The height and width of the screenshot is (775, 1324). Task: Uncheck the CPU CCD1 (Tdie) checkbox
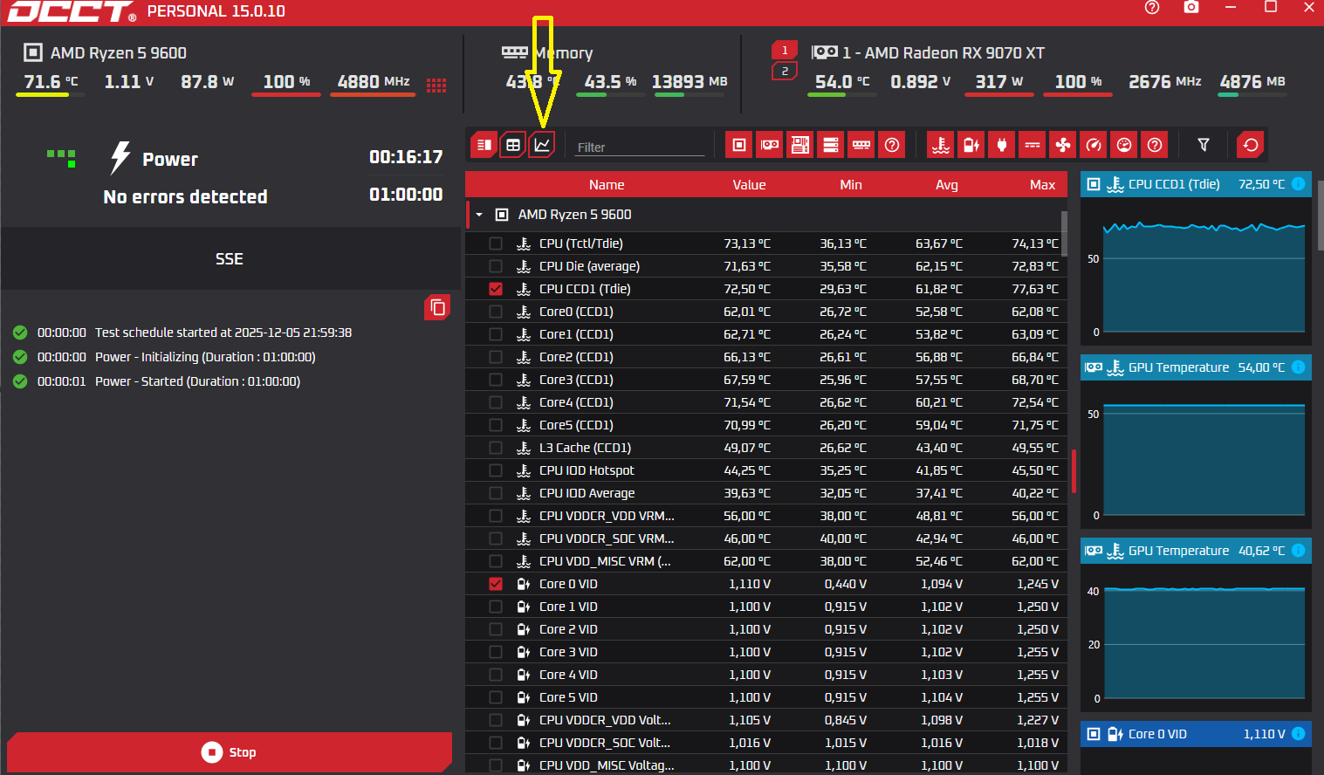click(x=496, y=289)
